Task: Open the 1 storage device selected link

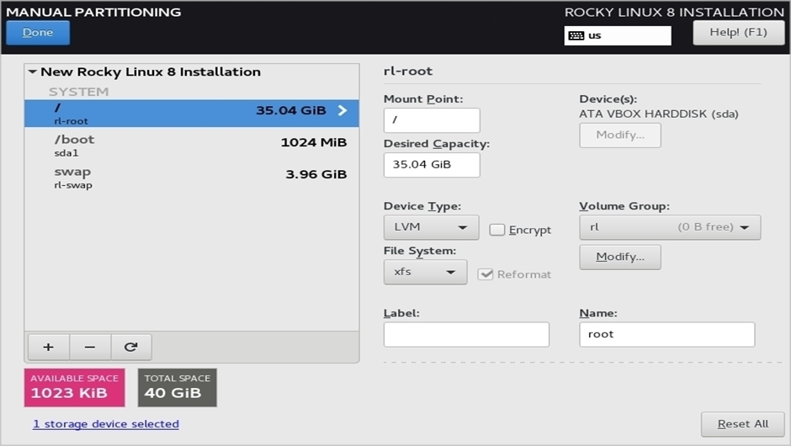Action: pos(106,424)
